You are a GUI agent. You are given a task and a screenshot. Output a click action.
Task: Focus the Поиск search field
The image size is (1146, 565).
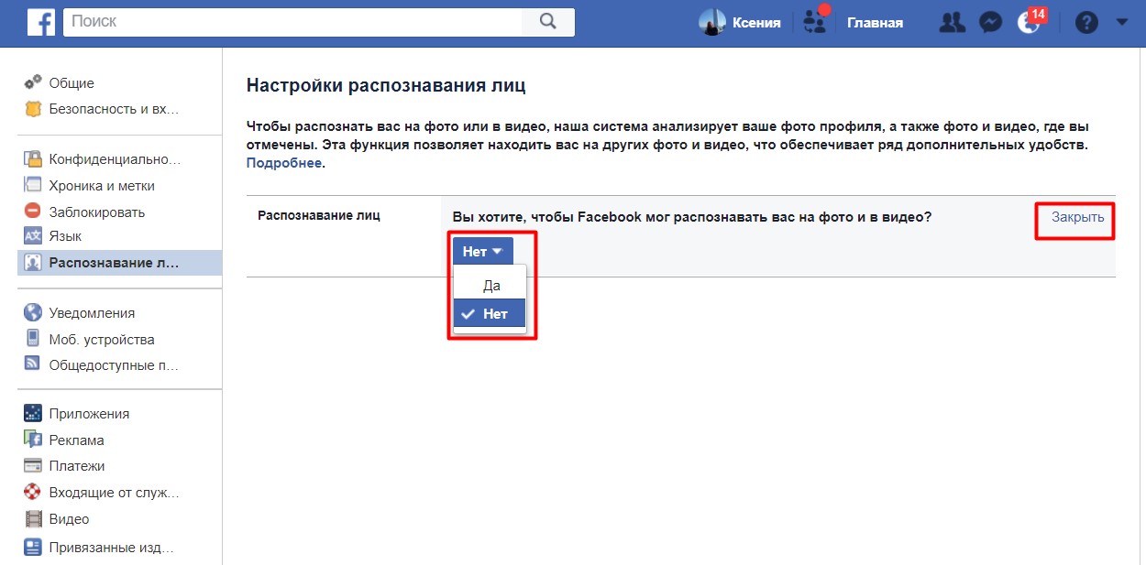point(292,21)
